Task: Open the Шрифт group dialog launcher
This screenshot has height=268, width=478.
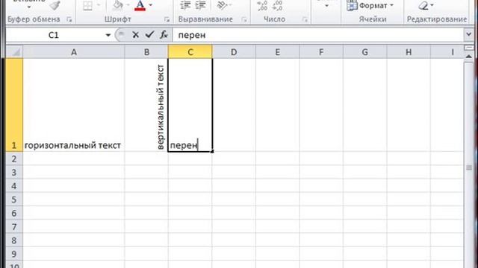Action: click(167, 19)
